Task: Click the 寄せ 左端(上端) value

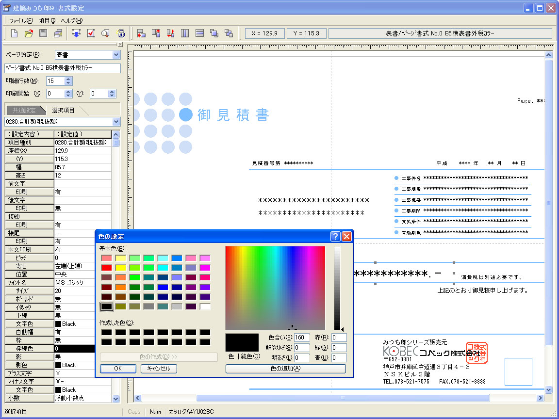Action: click(74, 266)
